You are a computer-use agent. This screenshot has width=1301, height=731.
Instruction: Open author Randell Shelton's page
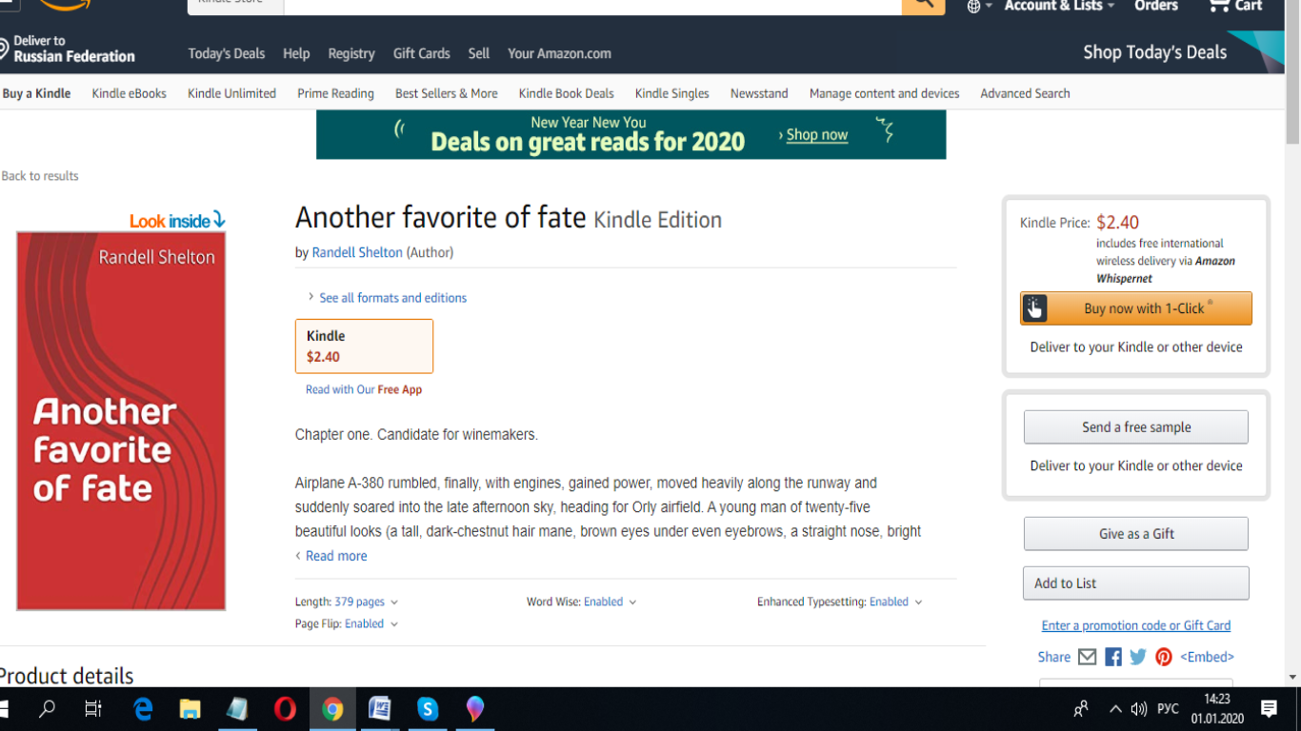(357, 252)
